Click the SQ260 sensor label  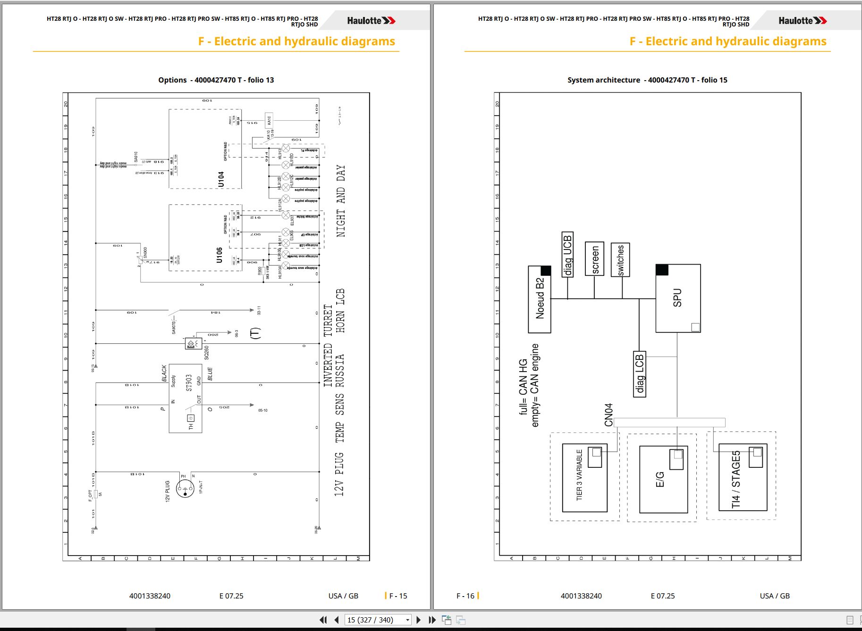click(x=207, y=353)
